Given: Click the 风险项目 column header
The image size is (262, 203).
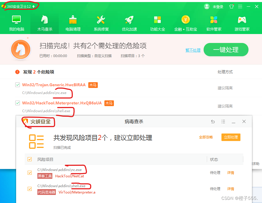Looking at the screenshot, I should [x=45, y=159].
